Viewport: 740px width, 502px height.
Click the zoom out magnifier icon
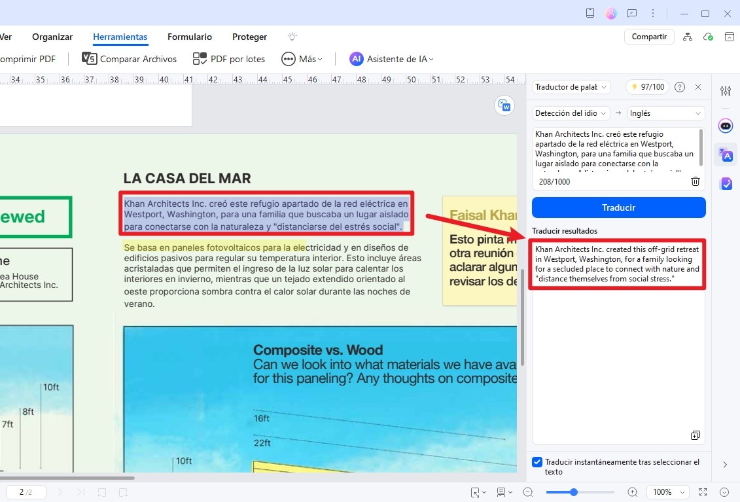click(528, 492)
